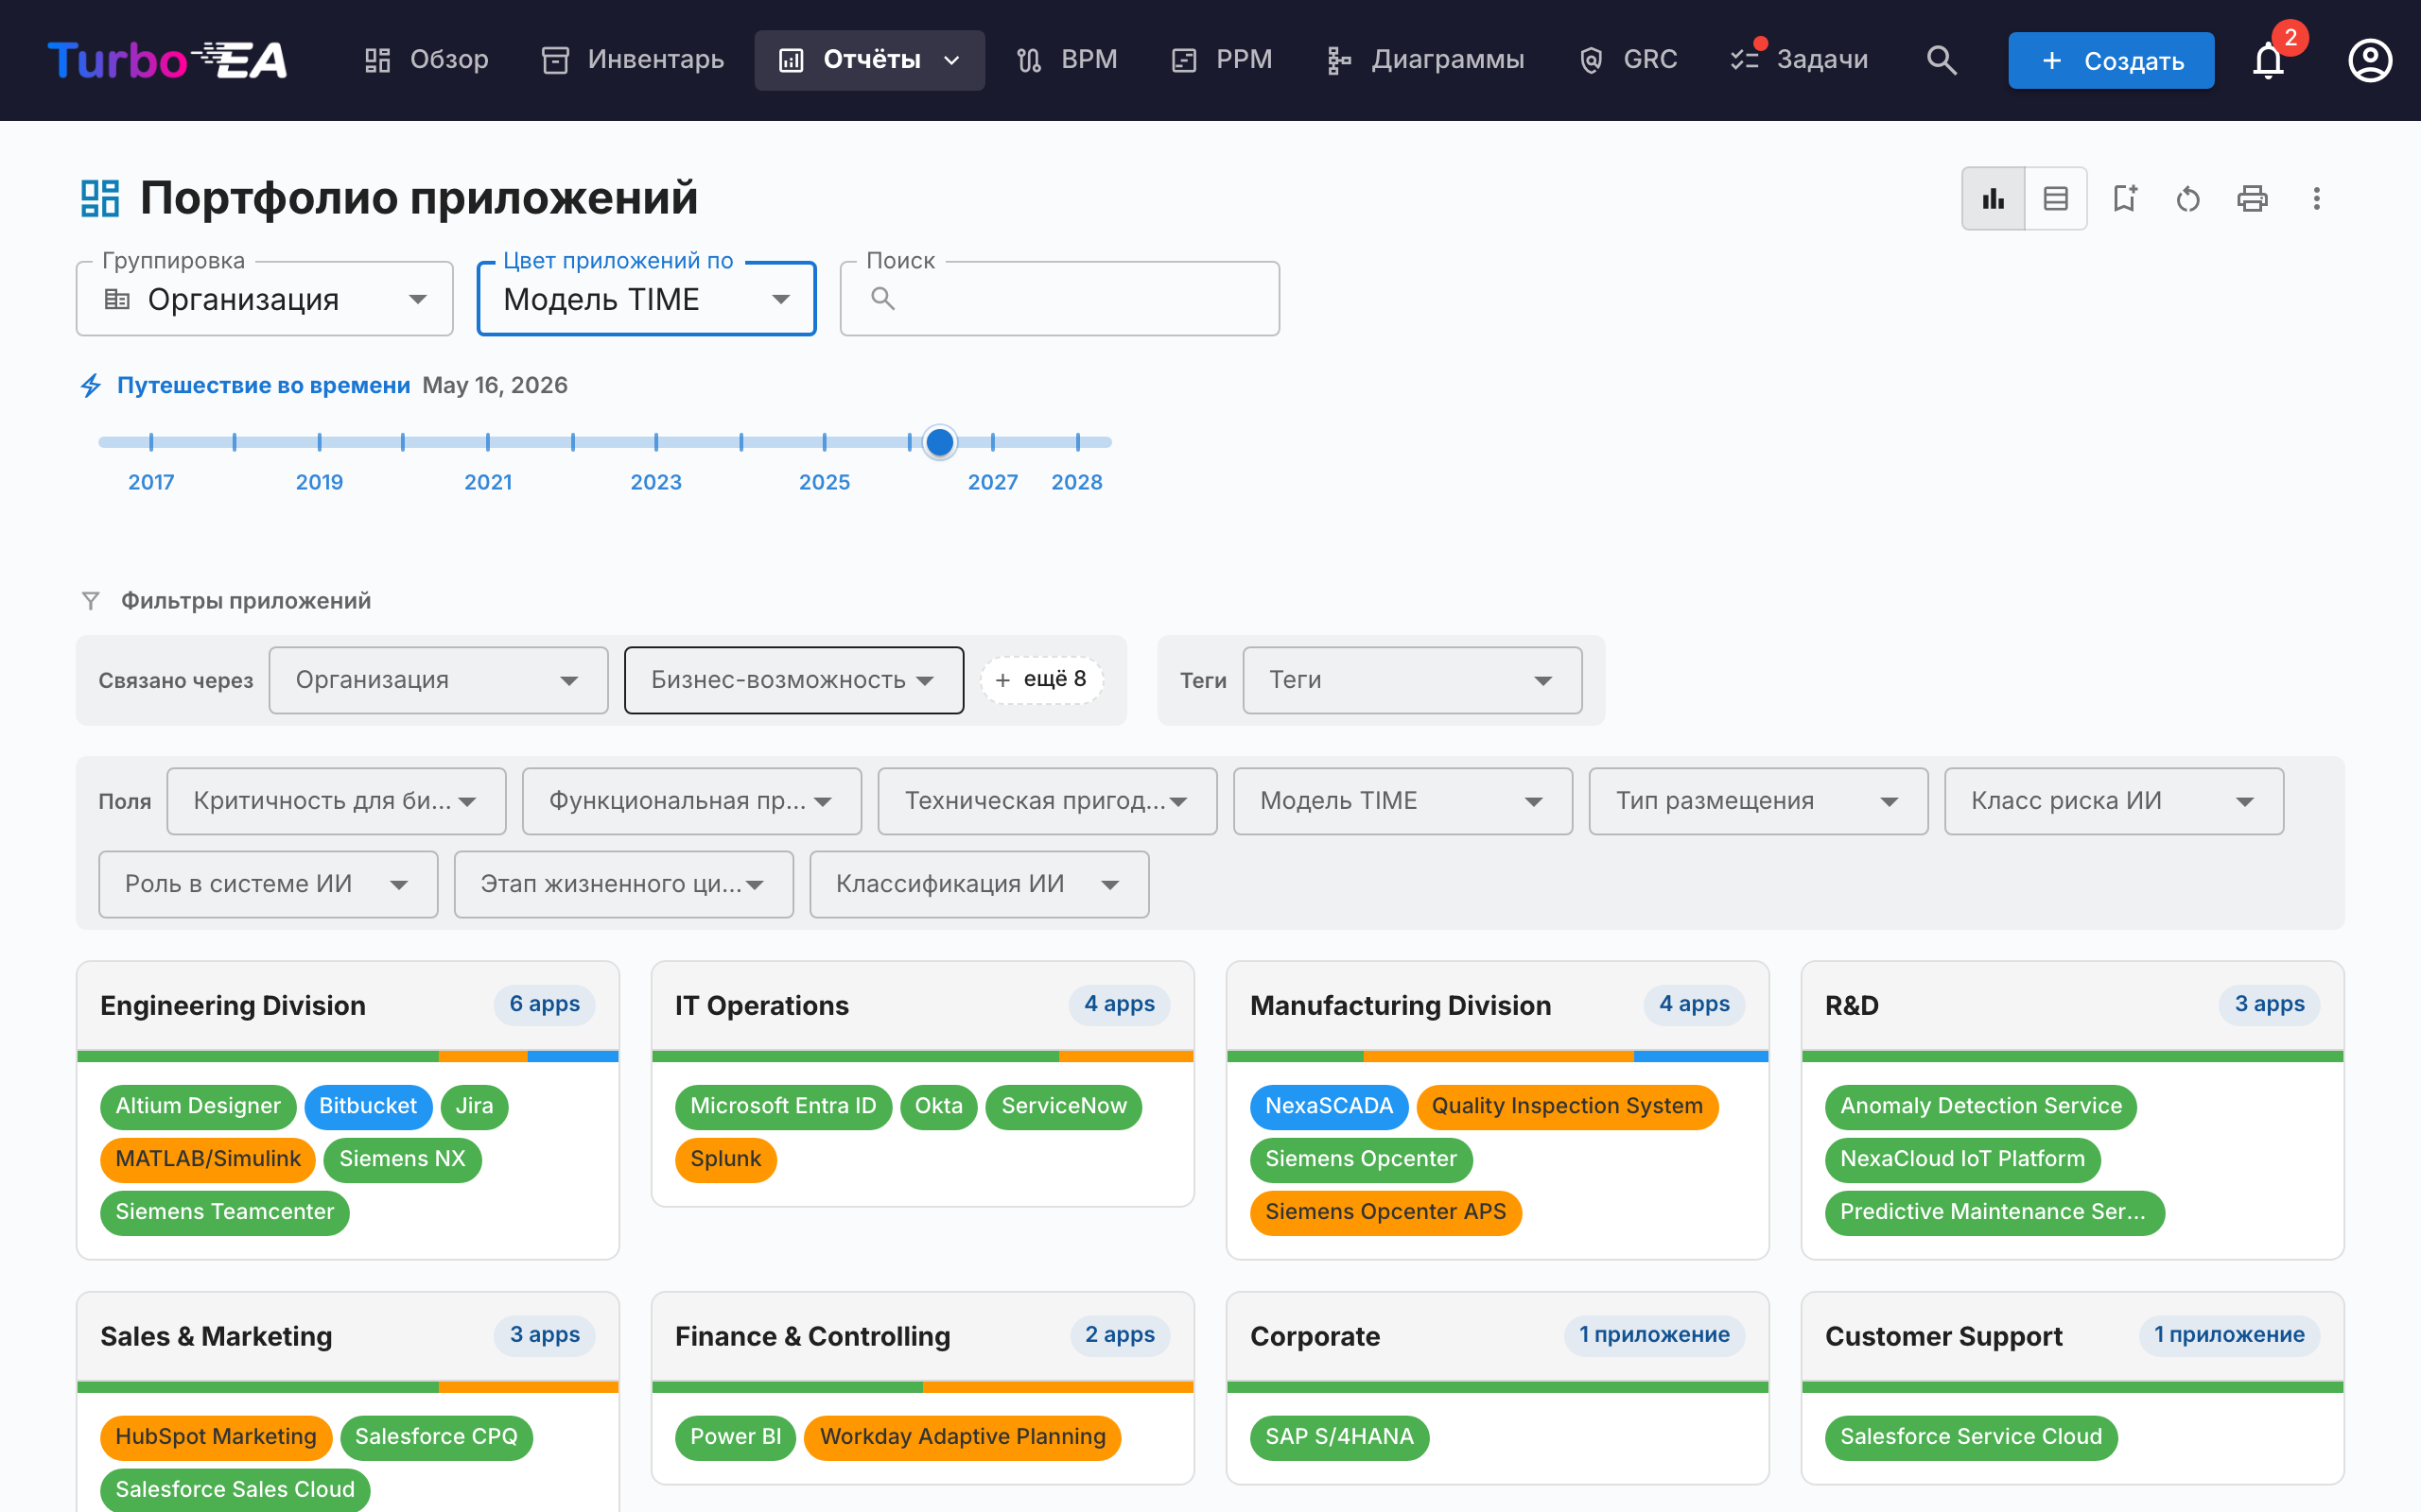Viewport: 2421px width, 1512px height.
Task: Click the Turbo EA logo
Action: (x=167, y=60)
